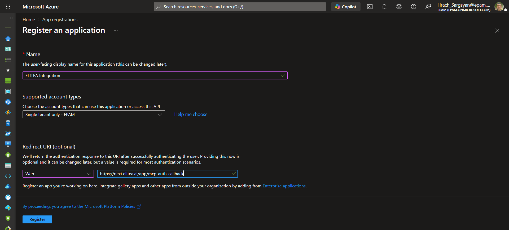The image size is (509, 230).
Task: Open Defender for Cloud shield icon
Action: click(8, 218)
